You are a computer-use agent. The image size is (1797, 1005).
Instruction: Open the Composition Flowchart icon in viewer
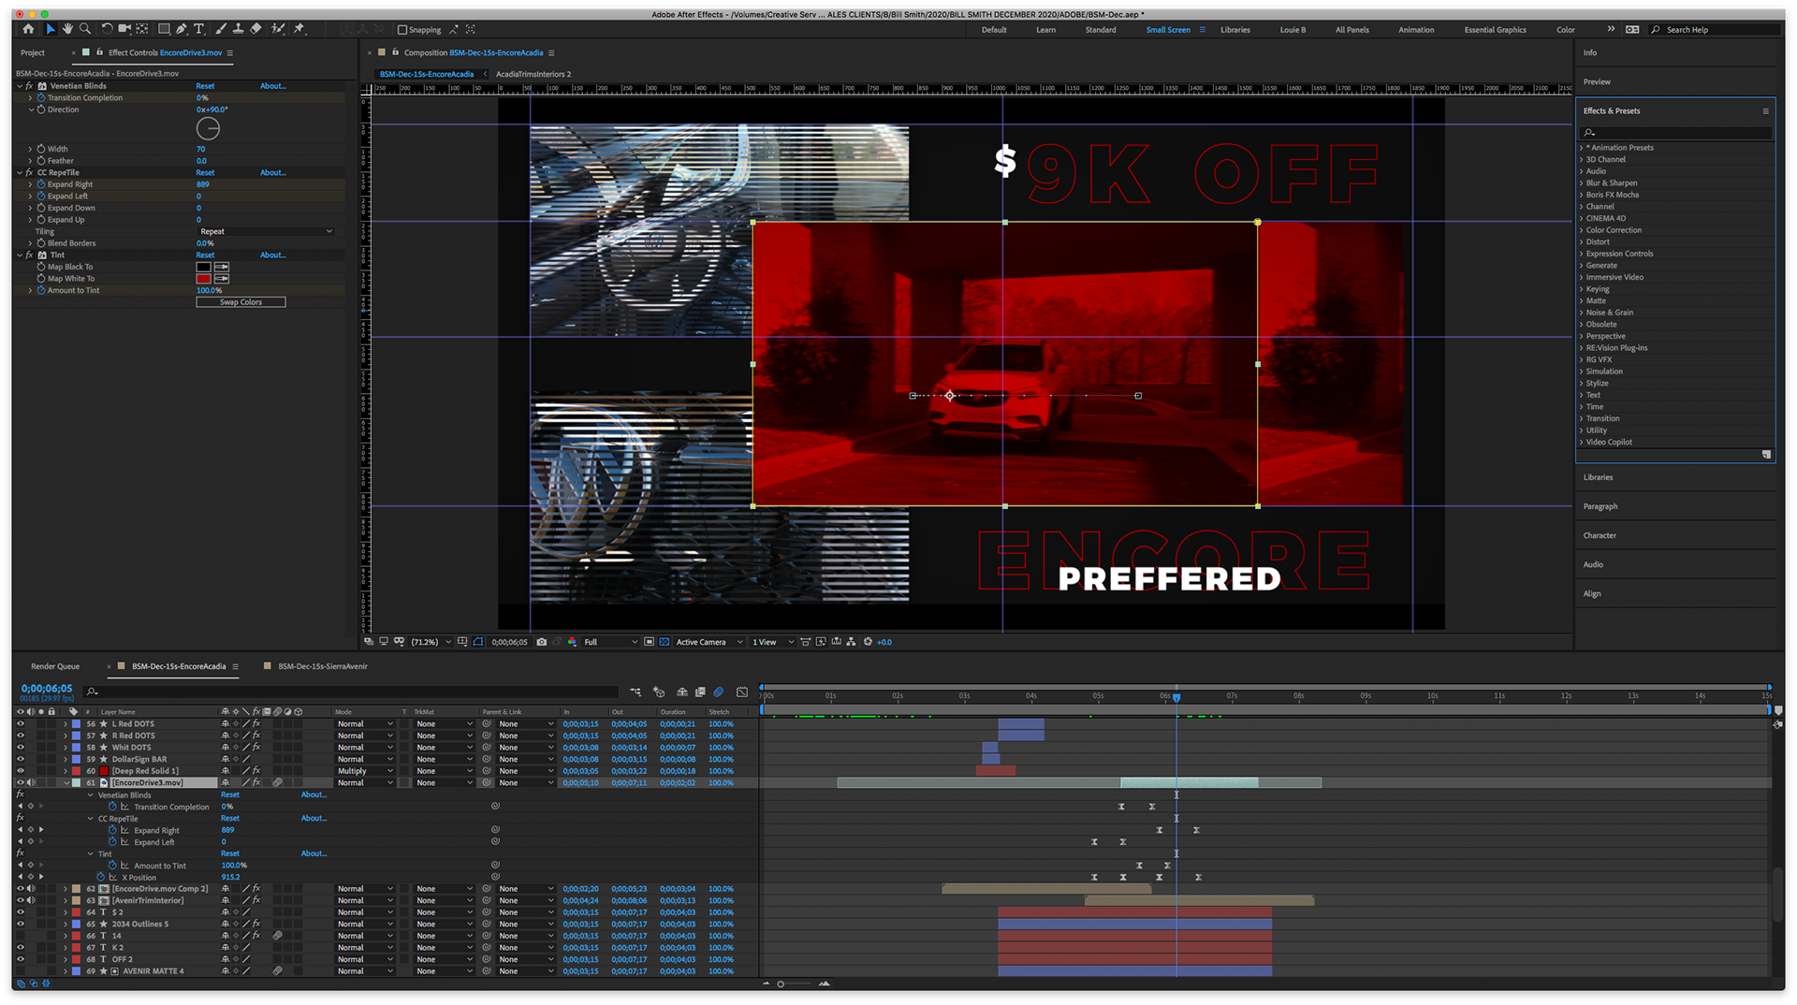851,642
